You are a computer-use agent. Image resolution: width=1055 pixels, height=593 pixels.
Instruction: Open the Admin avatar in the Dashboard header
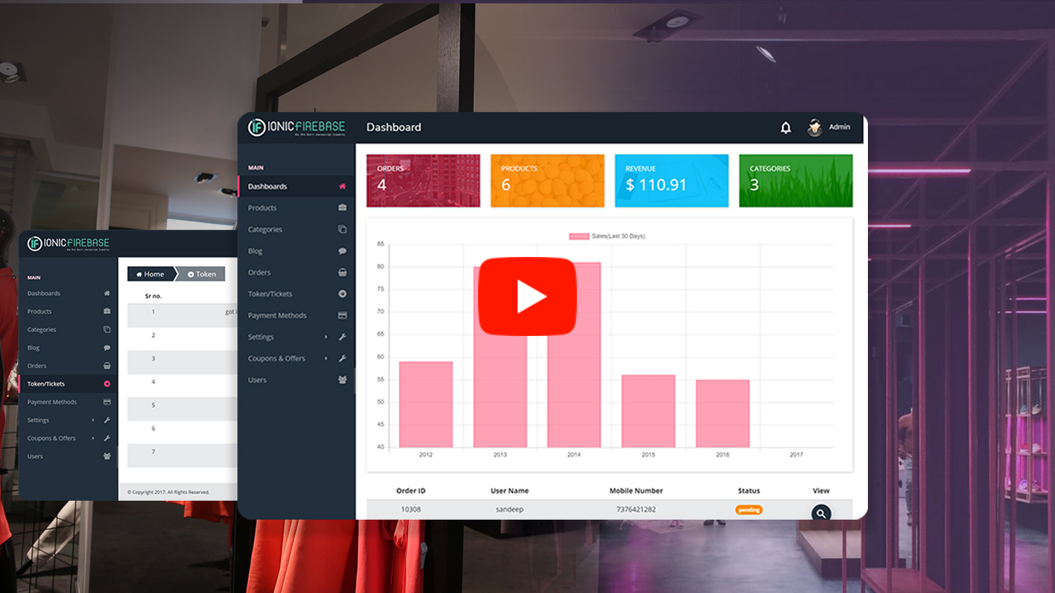[x=815, y=127]
